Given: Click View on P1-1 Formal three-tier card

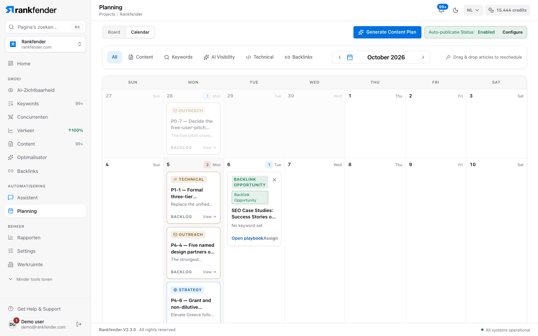Looking at the screenshot, I should pyautogui.click(x=209, y=217).
